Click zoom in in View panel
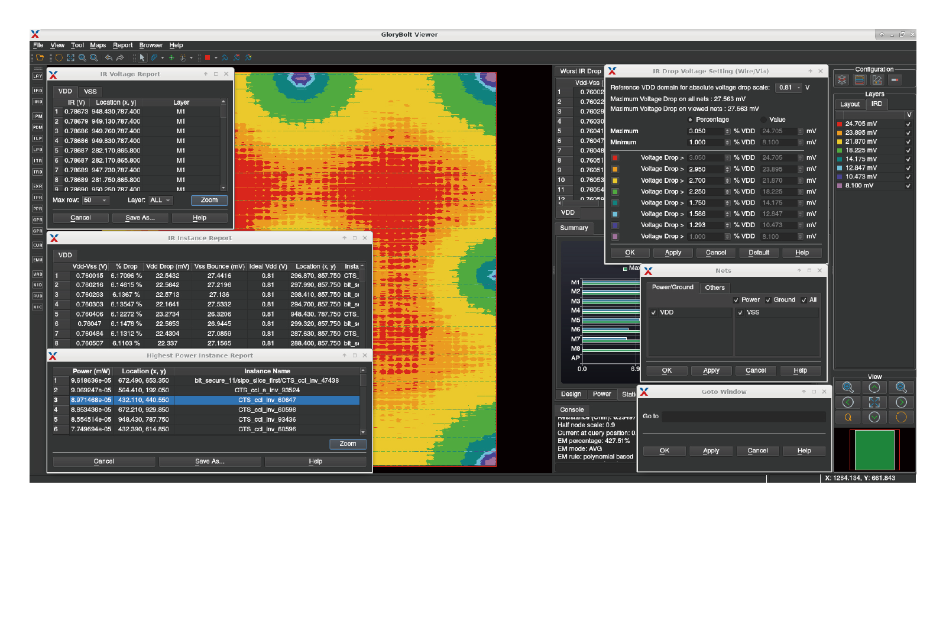The width and height of the screenshot is (946, 630). [x=848, y=387]
